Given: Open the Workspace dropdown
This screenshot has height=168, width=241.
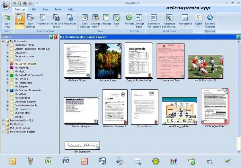Looking at the screenshot, I should coord(185,21).
